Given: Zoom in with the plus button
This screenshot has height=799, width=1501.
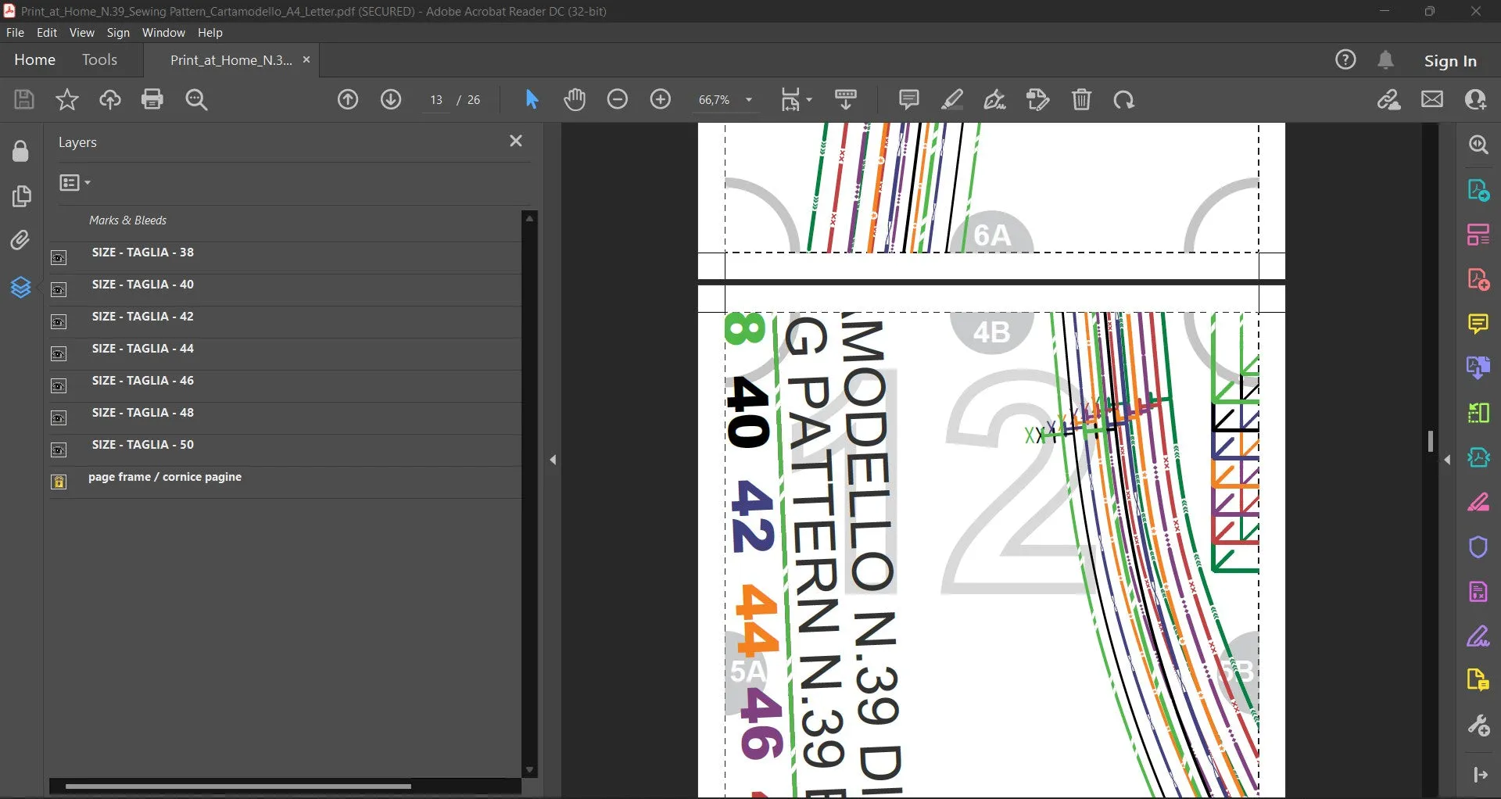Looking at the screenshot, I should click(x=661, y=99).
